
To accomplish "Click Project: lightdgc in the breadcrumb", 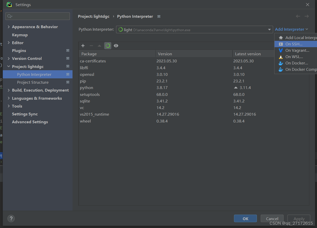I will pos(94,16).
